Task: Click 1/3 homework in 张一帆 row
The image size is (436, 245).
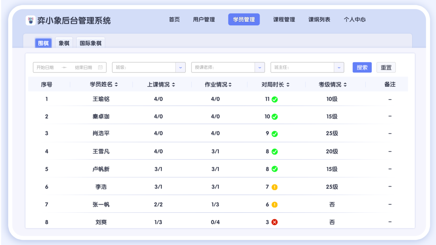Action: click(x=215, y=204)
